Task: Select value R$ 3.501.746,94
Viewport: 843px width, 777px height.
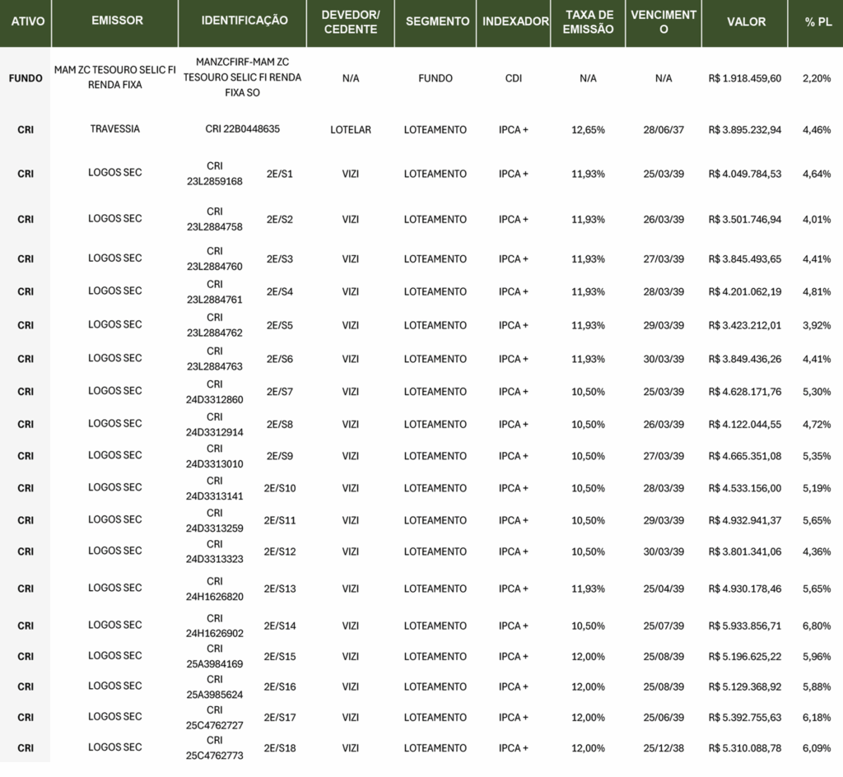Action: click(744, 220)
